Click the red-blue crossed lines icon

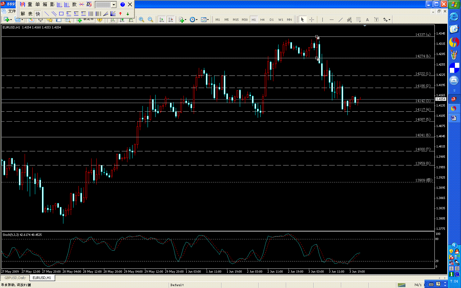[82, 4]
